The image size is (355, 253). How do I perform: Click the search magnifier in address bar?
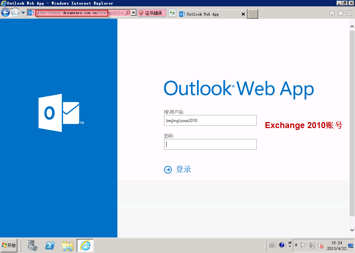click(128, 13)
